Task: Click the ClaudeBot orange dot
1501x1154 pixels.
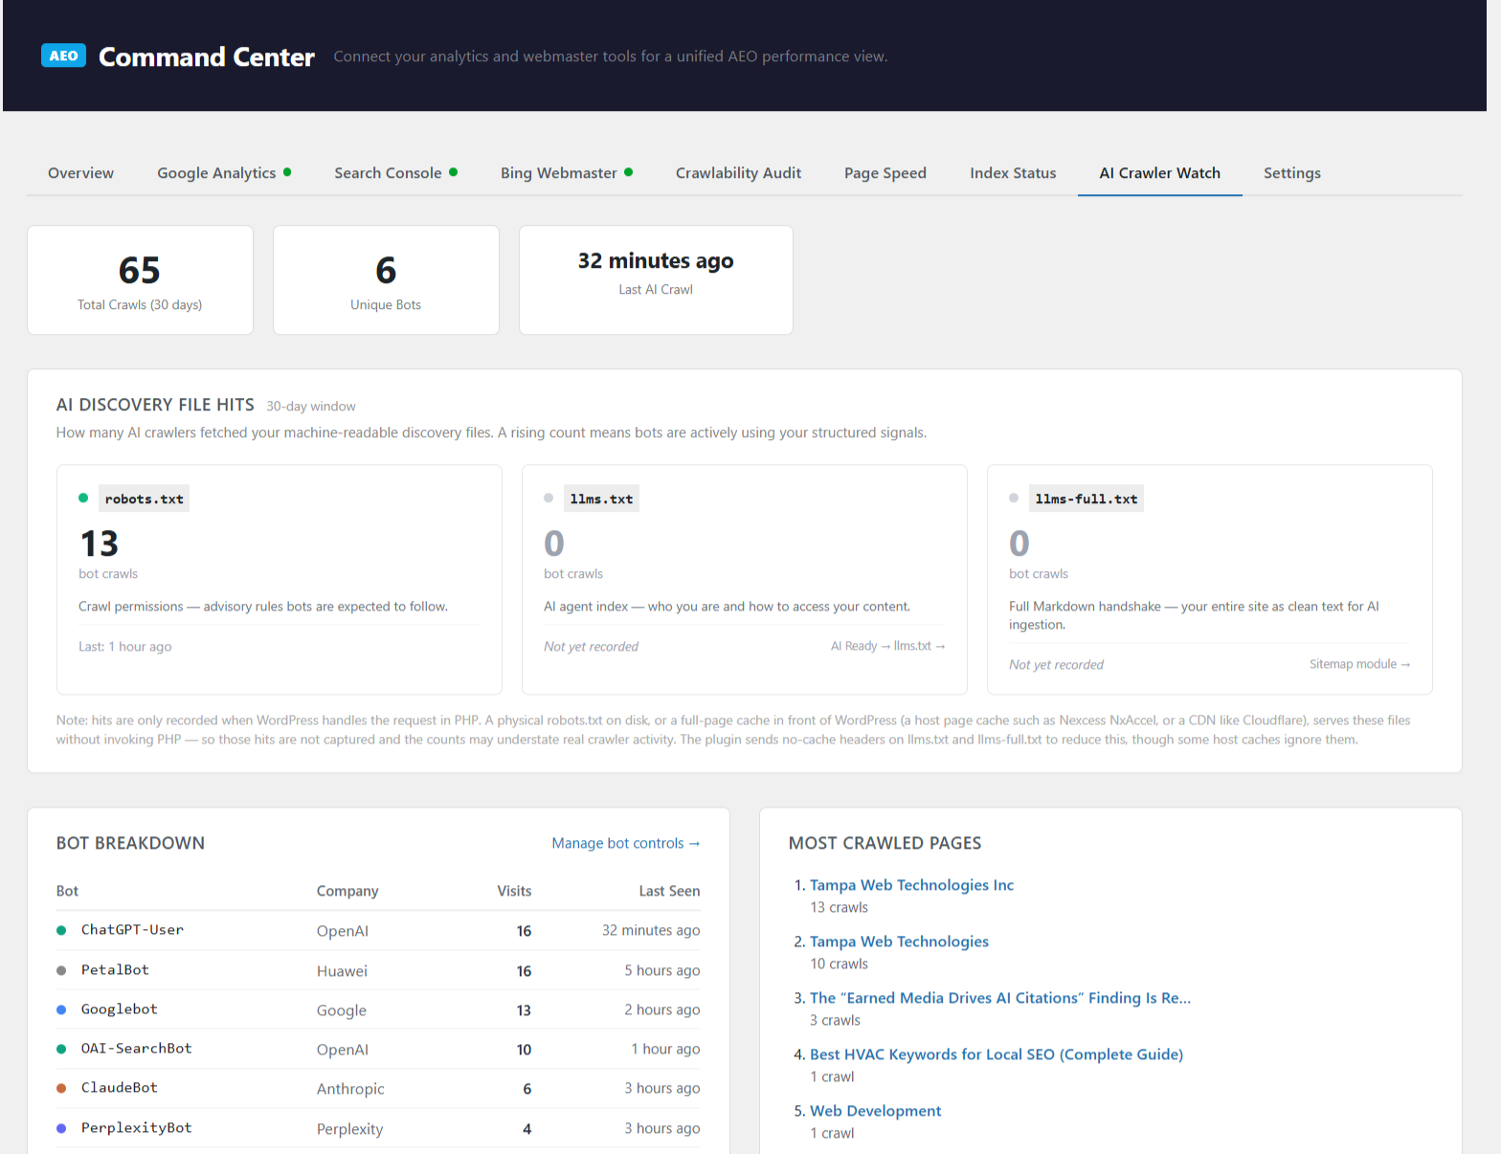Action: [x=61, y=1088]
